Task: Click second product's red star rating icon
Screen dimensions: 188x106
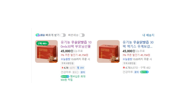Action: (x=124, y=67)
